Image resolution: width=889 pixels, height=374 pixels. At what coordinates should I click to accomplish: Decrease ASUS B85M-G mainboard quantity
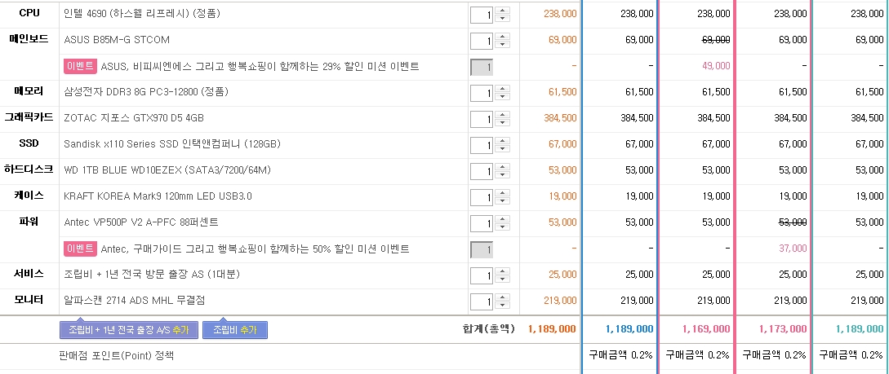click(502, 44)
